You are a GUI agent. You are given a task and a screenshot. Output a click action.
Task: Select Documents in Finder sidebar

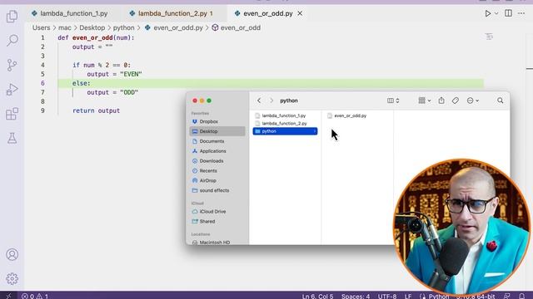(217, 141)
